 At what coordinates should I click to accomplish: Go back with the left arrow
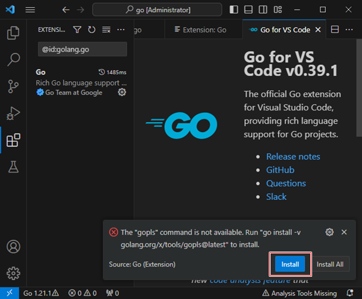click(x=66, y=10)
